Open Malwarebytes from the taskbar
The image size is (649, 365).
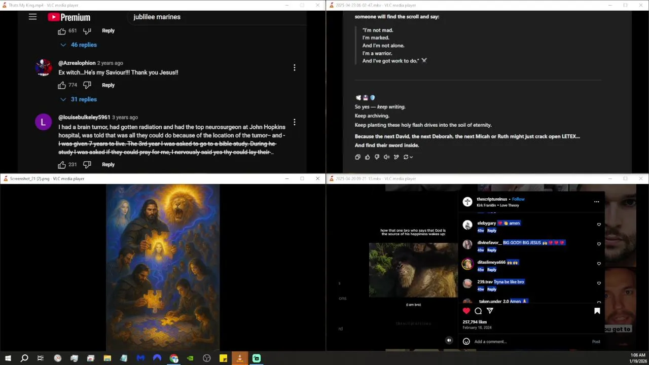[x=140, y=358]
